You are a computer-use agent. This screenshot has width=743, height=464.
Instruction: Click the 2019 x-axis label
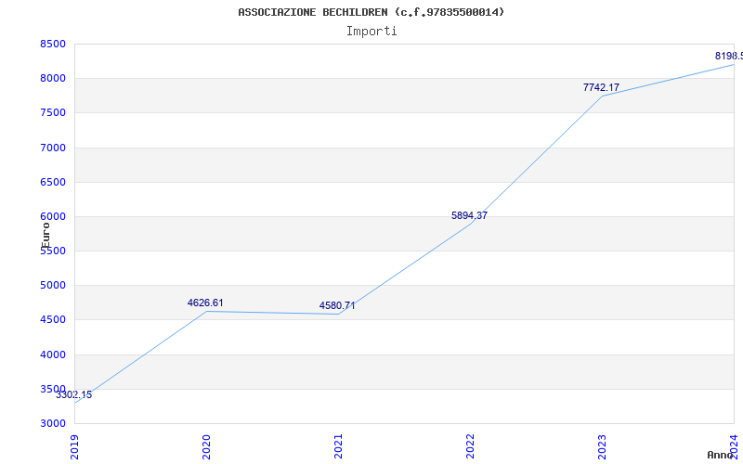pyautogui.click(x=74, y=446)
